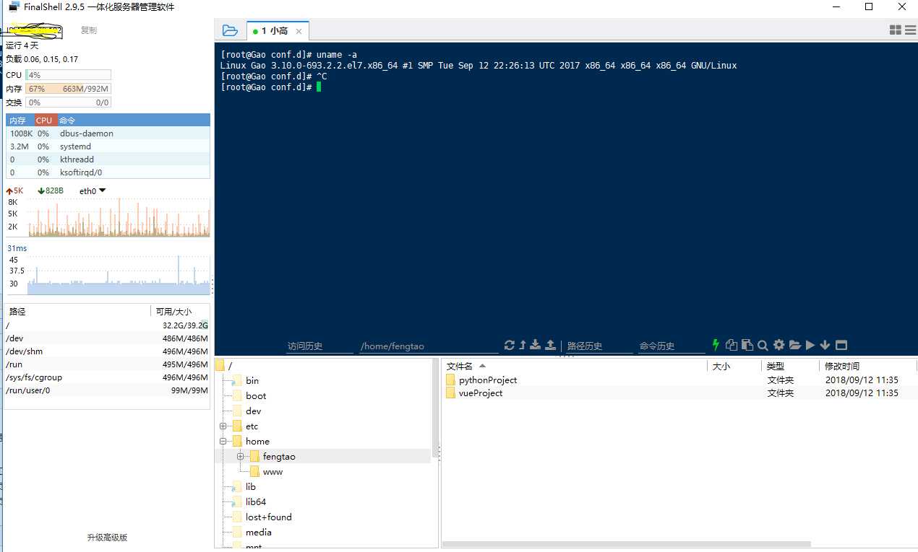918x552 pixels.
Task: Select the root '/' folder in tree
Action: pyautogui.click(x=225, y=366)
